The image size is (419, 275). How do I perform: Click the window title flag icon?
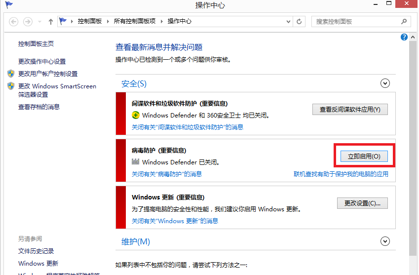pos(9,5)
